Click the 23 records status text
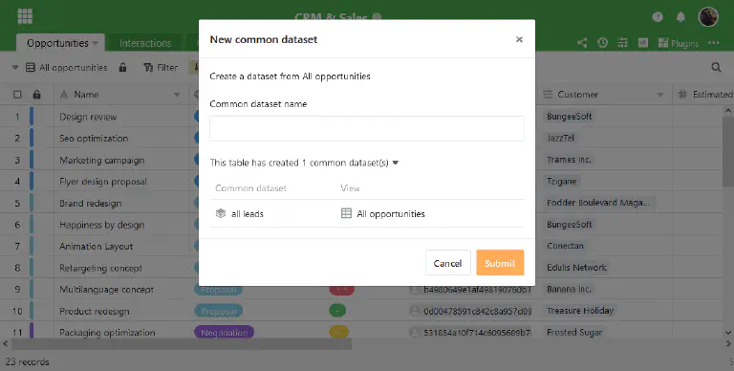 tap(27, 361)
